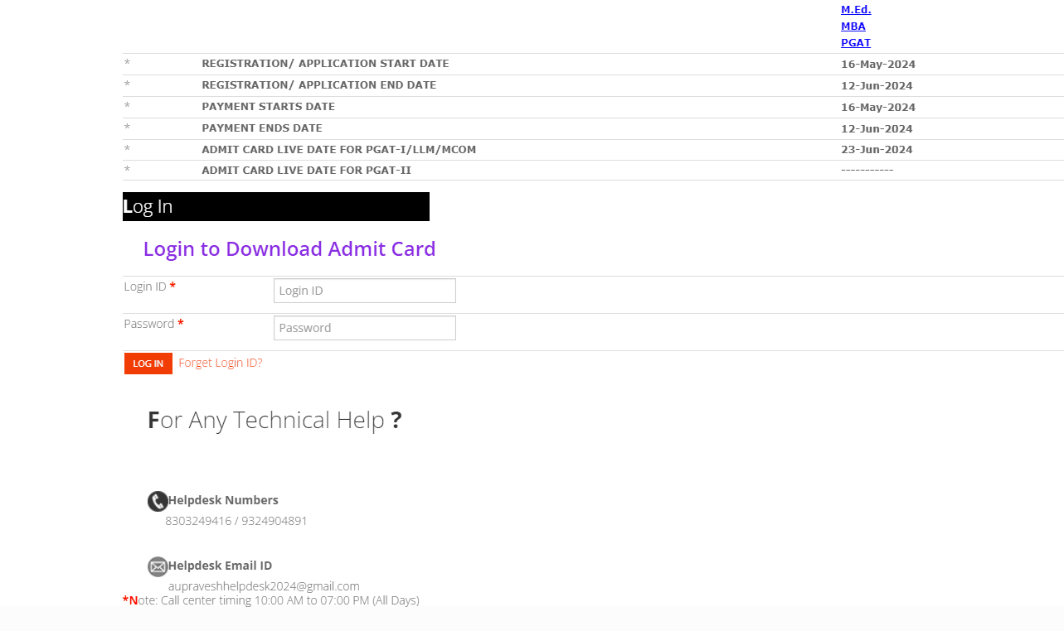1064x631 pixels.
Task: Click the For Any Technical Help heading
Action: click(x=275, y=420)
